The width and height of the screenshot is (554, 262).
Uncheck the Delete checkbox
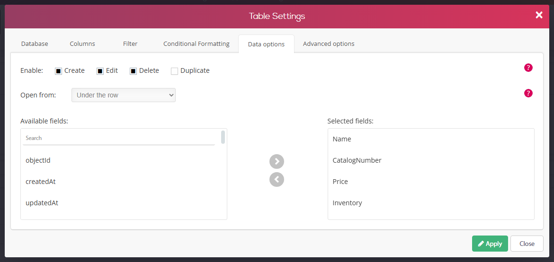[x=133, y=71]
